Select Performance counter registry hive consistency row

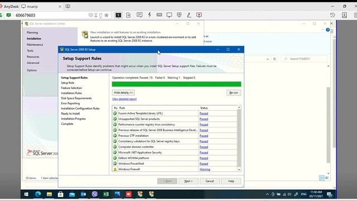[x=175, y=125]
